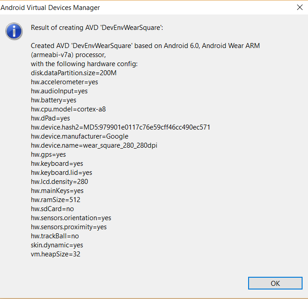Click the 'Created AVD 'DevEnvWearSquare' based on' line
The image size is (308, 299).
pos(145,46)
